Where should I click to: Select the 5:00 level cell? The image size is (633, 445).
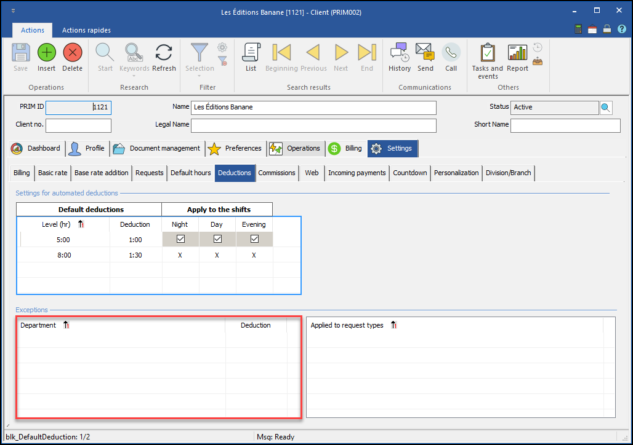[x=63, y=240]
